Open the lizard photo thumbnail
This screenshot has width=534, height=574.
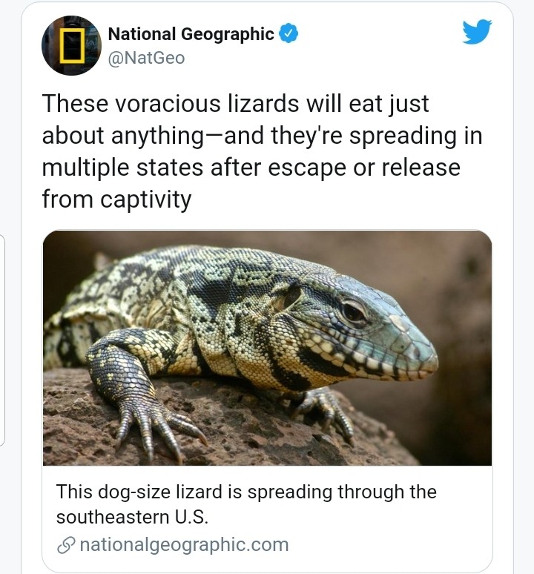[x=267, y=348]
